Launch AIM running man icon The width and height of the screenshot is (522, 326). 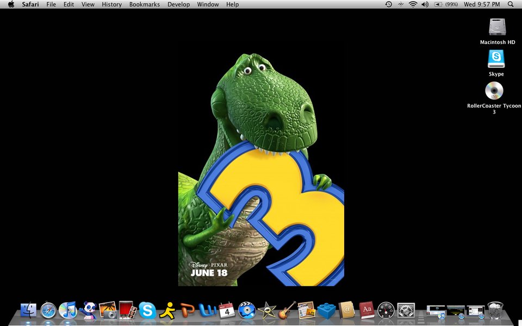(167, 310)
